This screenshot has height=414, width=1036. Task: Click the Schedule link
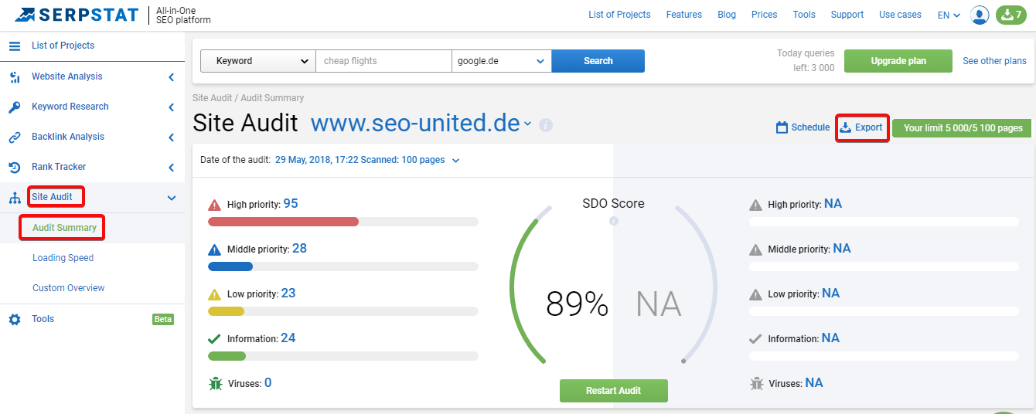[x=810, y=127]
